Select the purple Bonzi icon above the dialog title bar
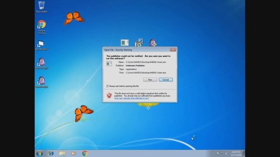The width and height of the screenshot is (280, 157). 153,43
